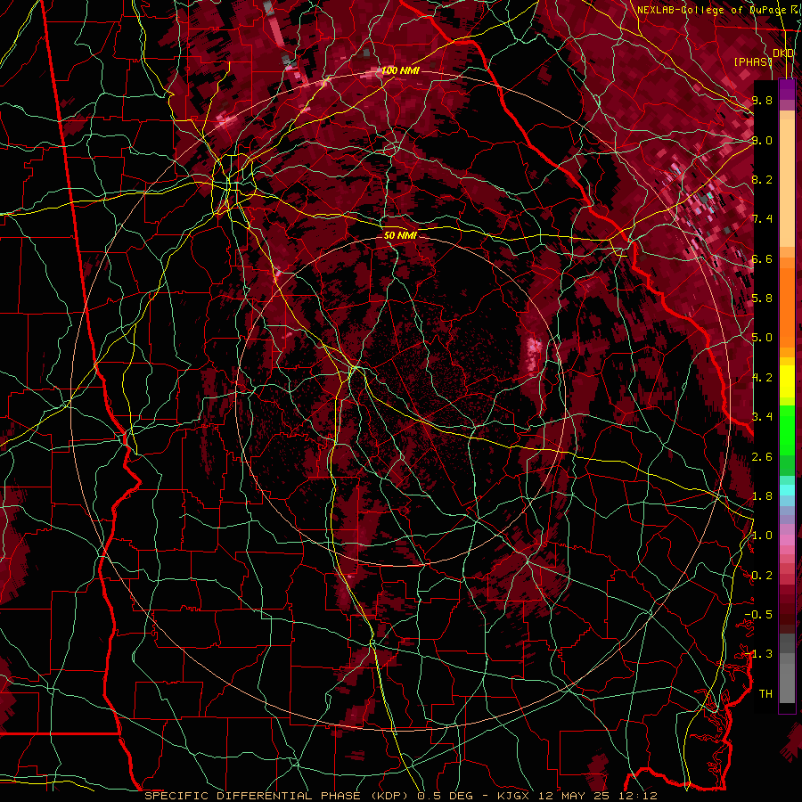Click the KJGX radar site identifier

click(513, 796)
